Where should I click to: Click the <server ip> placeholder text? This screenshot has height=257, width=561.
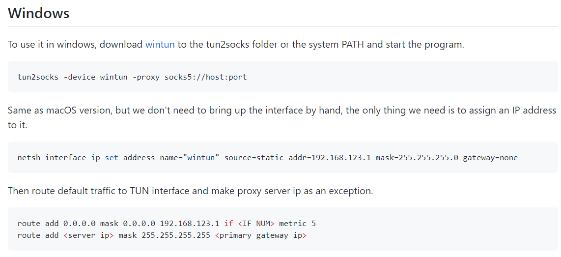click(89, 235)
